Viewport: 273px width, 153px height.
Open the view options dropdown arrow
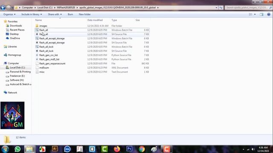click(255, 14)
